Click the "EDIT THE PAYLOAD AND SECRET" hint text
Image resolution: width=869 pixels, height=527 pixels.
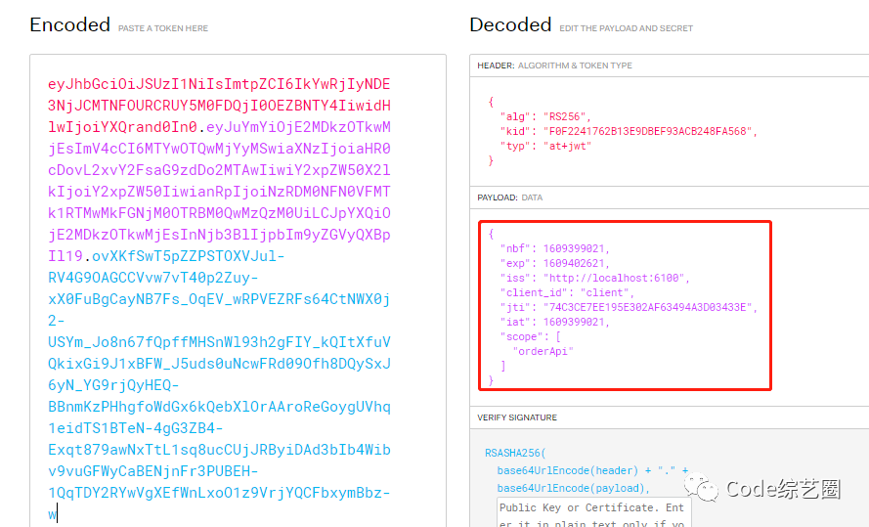point(627,28)
